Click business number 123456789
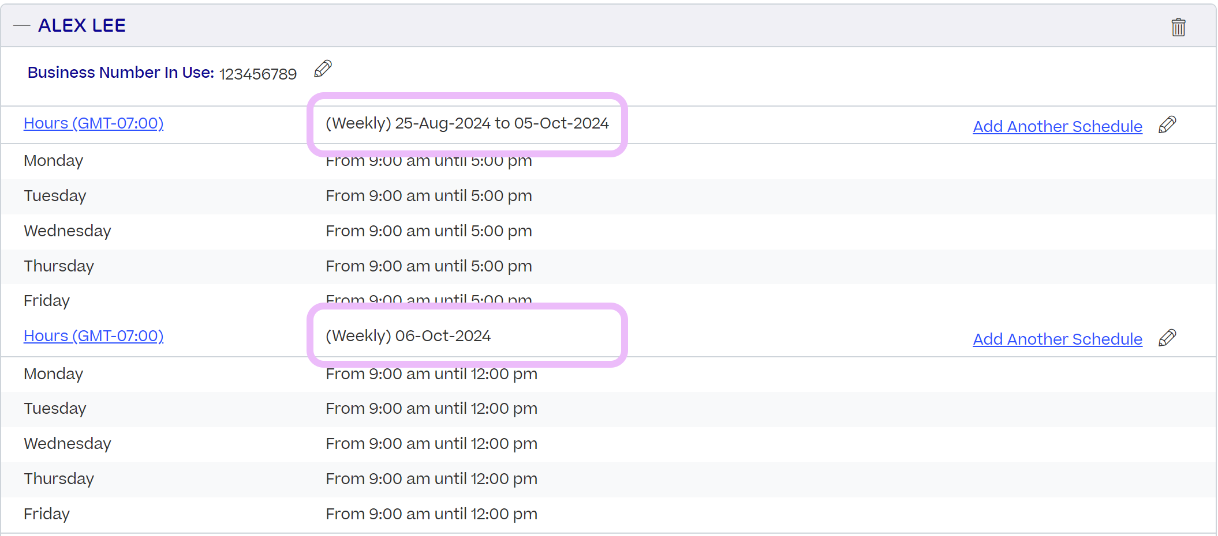 pos(258,74)
